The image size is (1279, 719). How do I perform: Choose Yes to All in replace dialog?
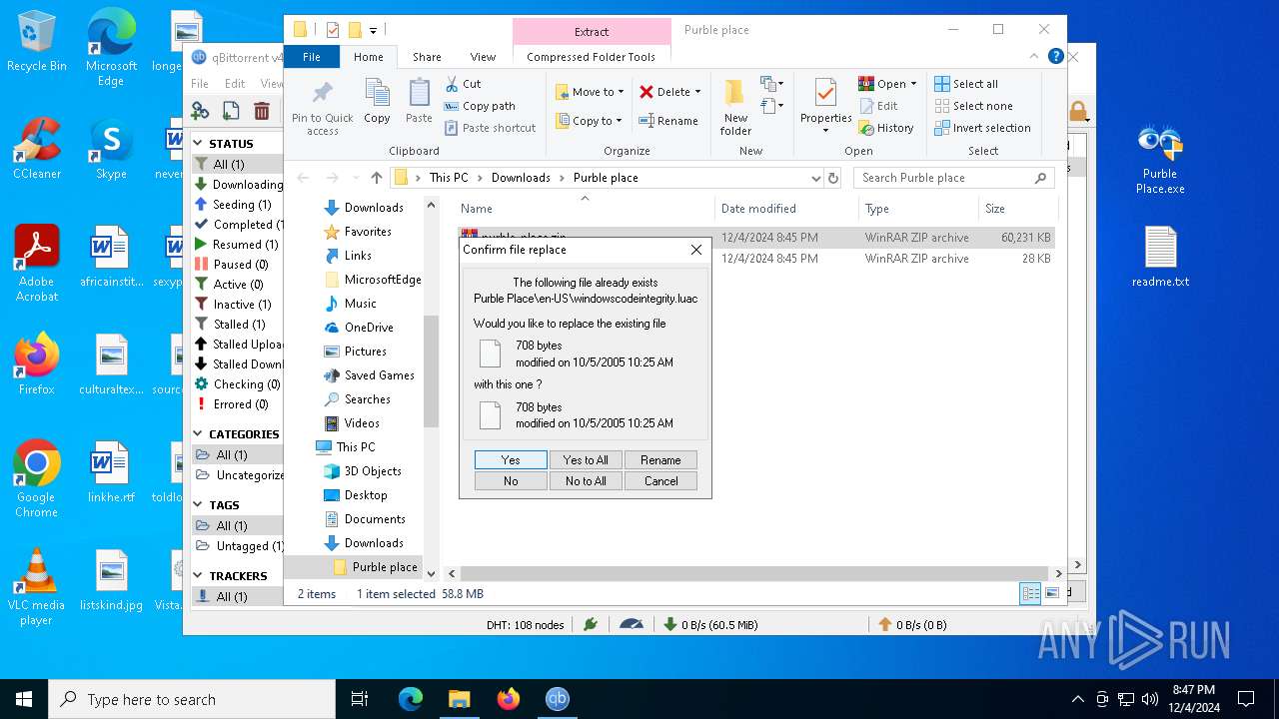pos(586,459)
